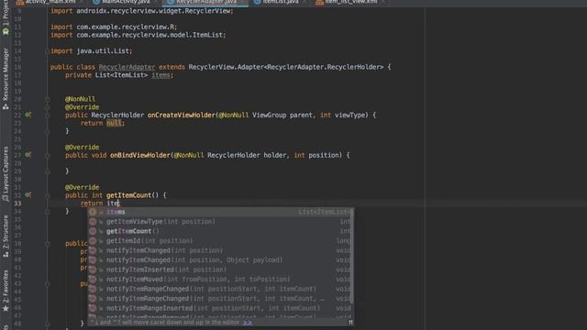587x330 pixels.
Task: Choose getItemId(int position) suggestion
Action: pos(220,241)
